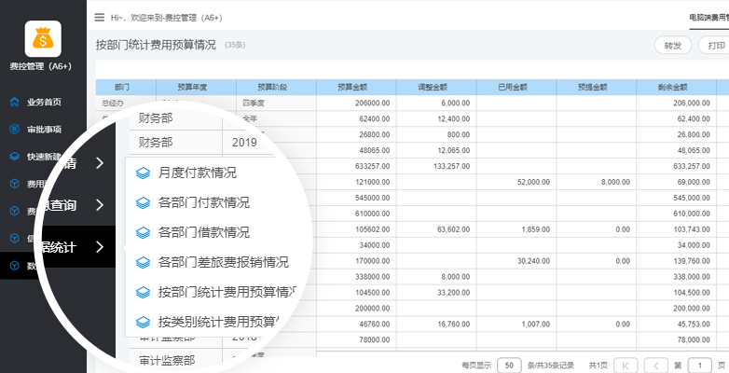The width and height of the screenshot is (729, 373).
Task: Expand the 查询 submenu chevron
Action: click(x=100, y=205)
